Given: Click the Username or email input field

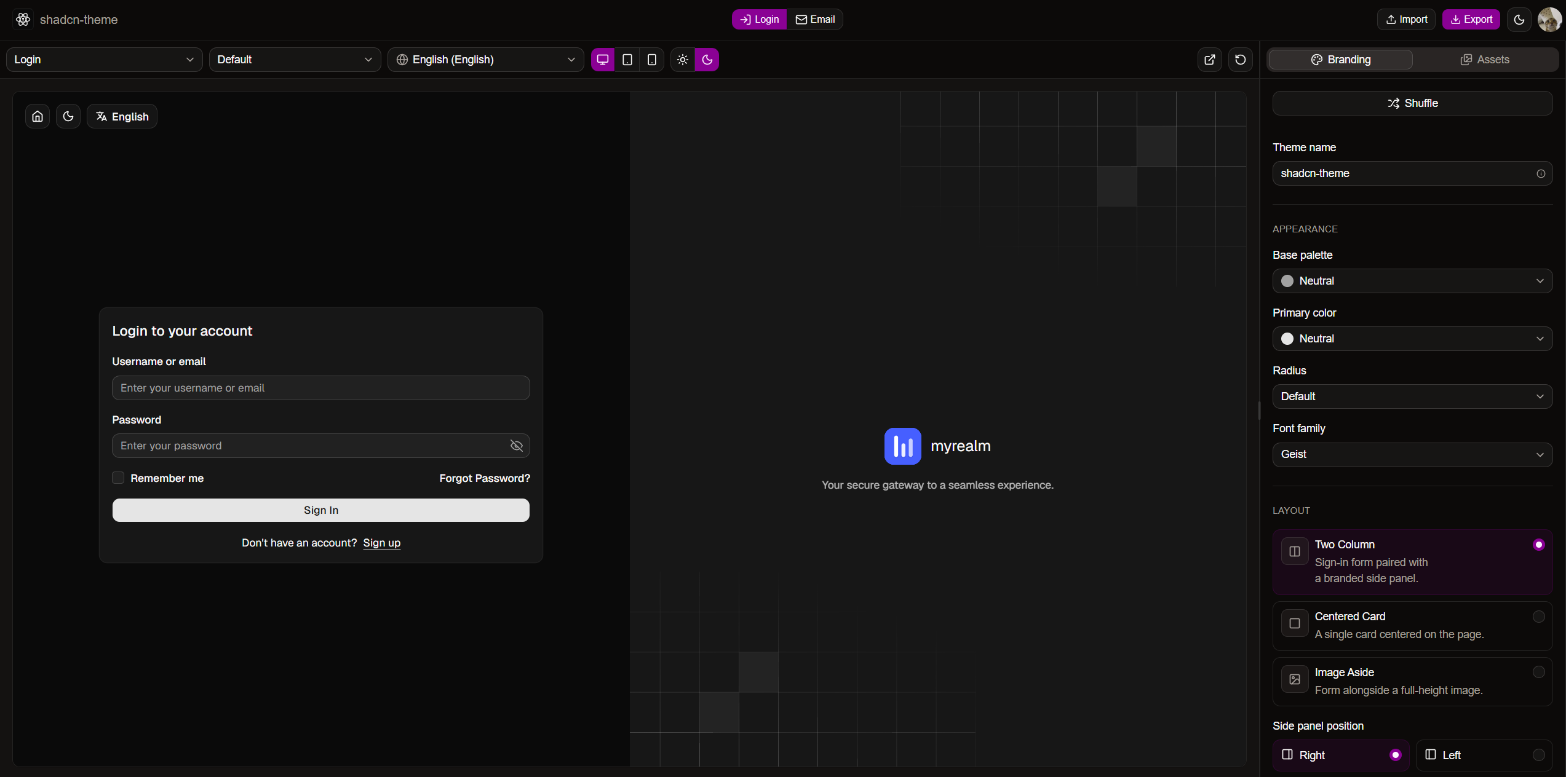Looking at the screenshot, I should [x=321, y=388].
